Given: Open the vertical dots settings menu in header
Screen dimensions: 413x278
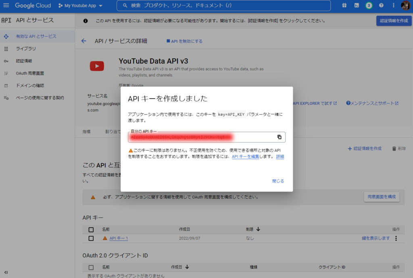Looking at the screenshot, I should coord(394,5).
